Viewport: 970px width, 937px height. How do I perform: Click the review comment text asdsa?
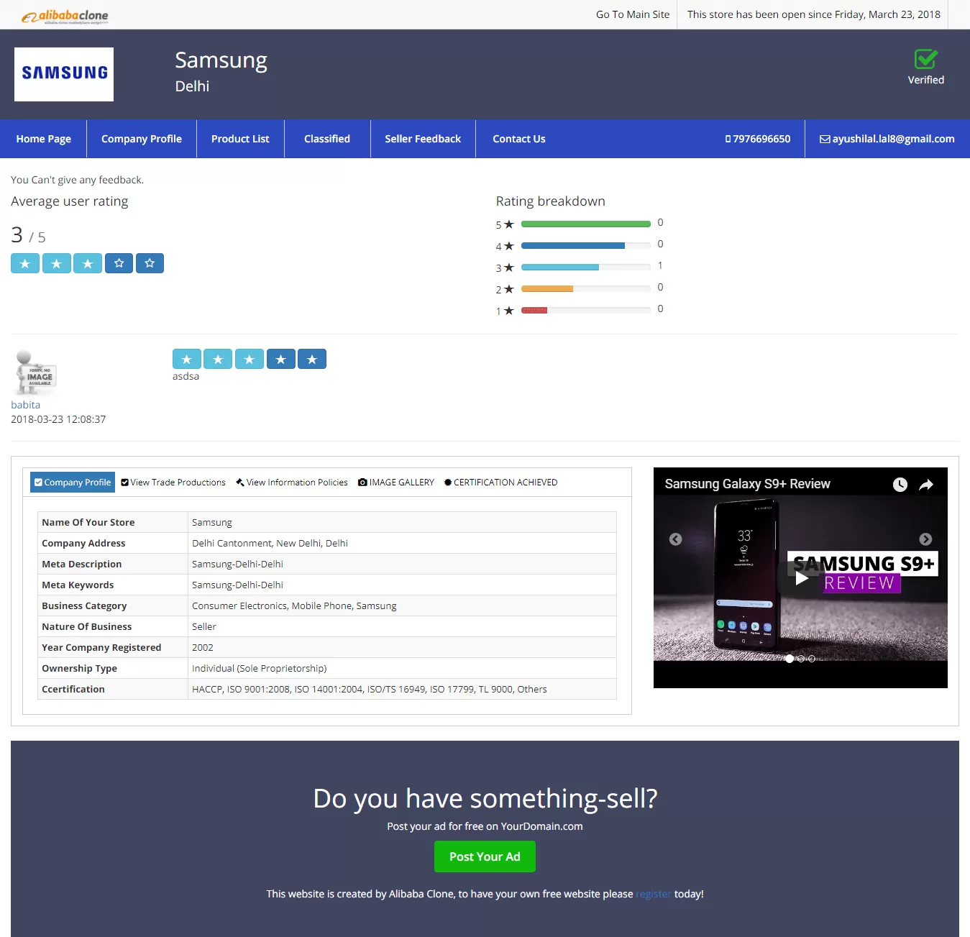click(x=186, y=376)
